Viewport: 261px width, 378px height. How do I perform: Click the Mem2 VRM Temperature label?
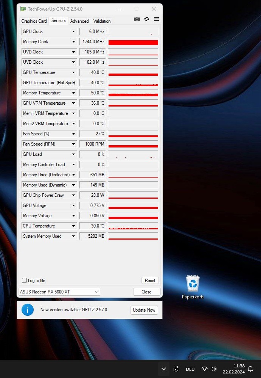45,124
